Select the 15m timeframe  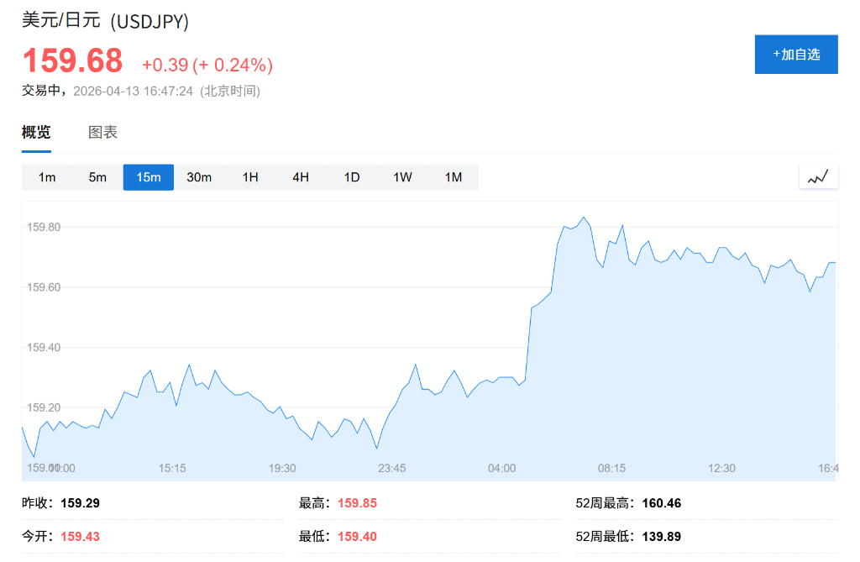149,177
